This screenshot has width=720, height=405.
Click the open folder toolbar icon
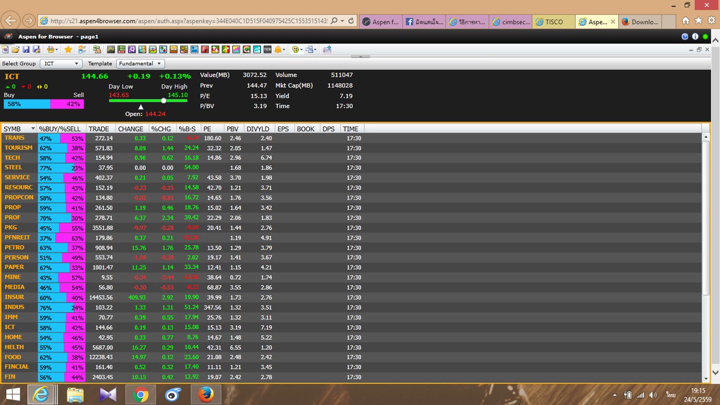(x=16, y=49)
